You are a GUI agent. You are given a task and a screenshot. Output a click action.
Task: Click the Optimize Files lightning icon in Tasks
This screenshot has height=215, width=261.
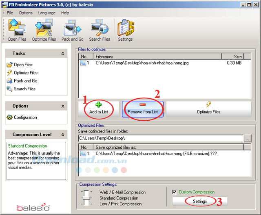9,73
